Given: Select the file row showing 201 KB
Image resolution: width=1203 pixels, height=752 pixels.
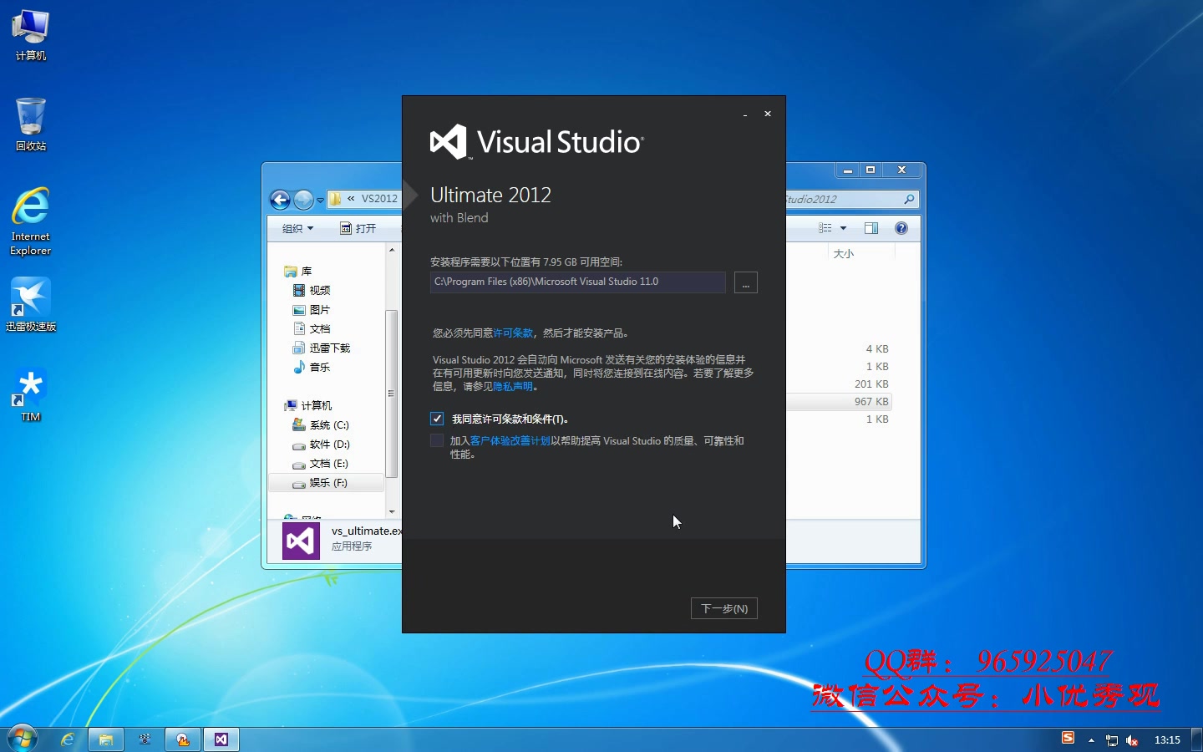Looking at the screenshot, I should point(840,384).
